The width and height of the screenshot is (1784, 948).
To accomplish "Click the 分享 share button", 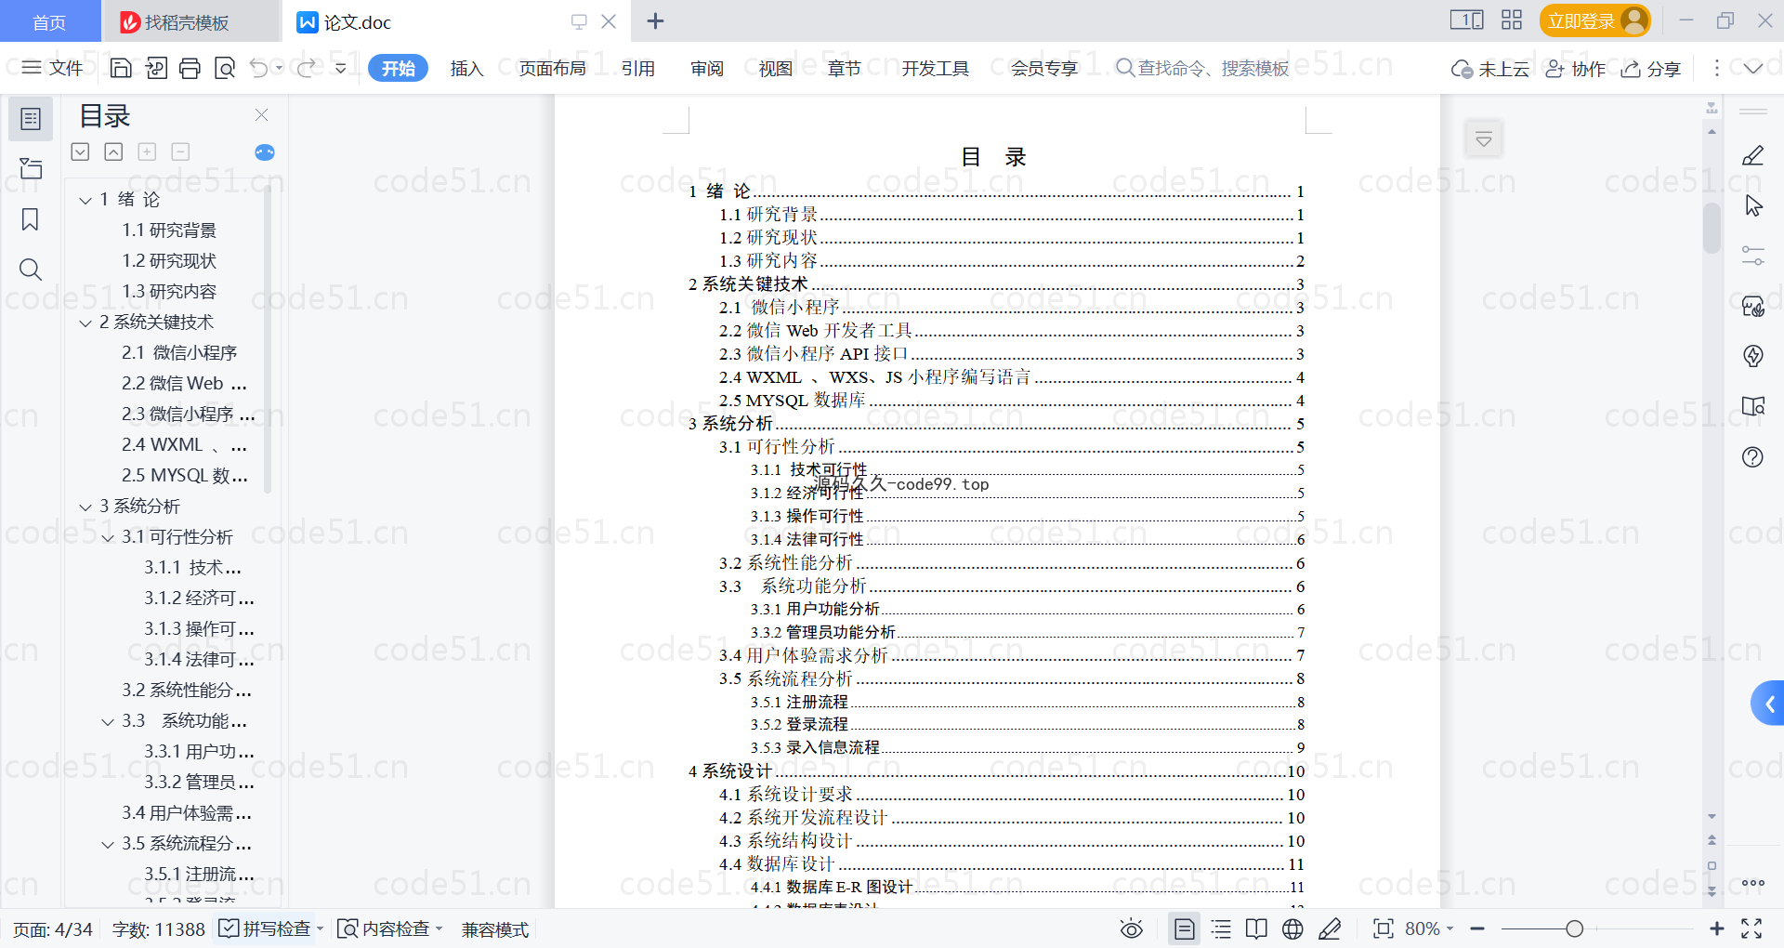I will click(x=1652, y=68).
